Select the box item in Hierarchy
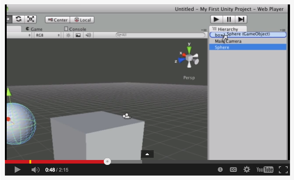The width and height of the screenshot is (294, 180). (248, 35)
